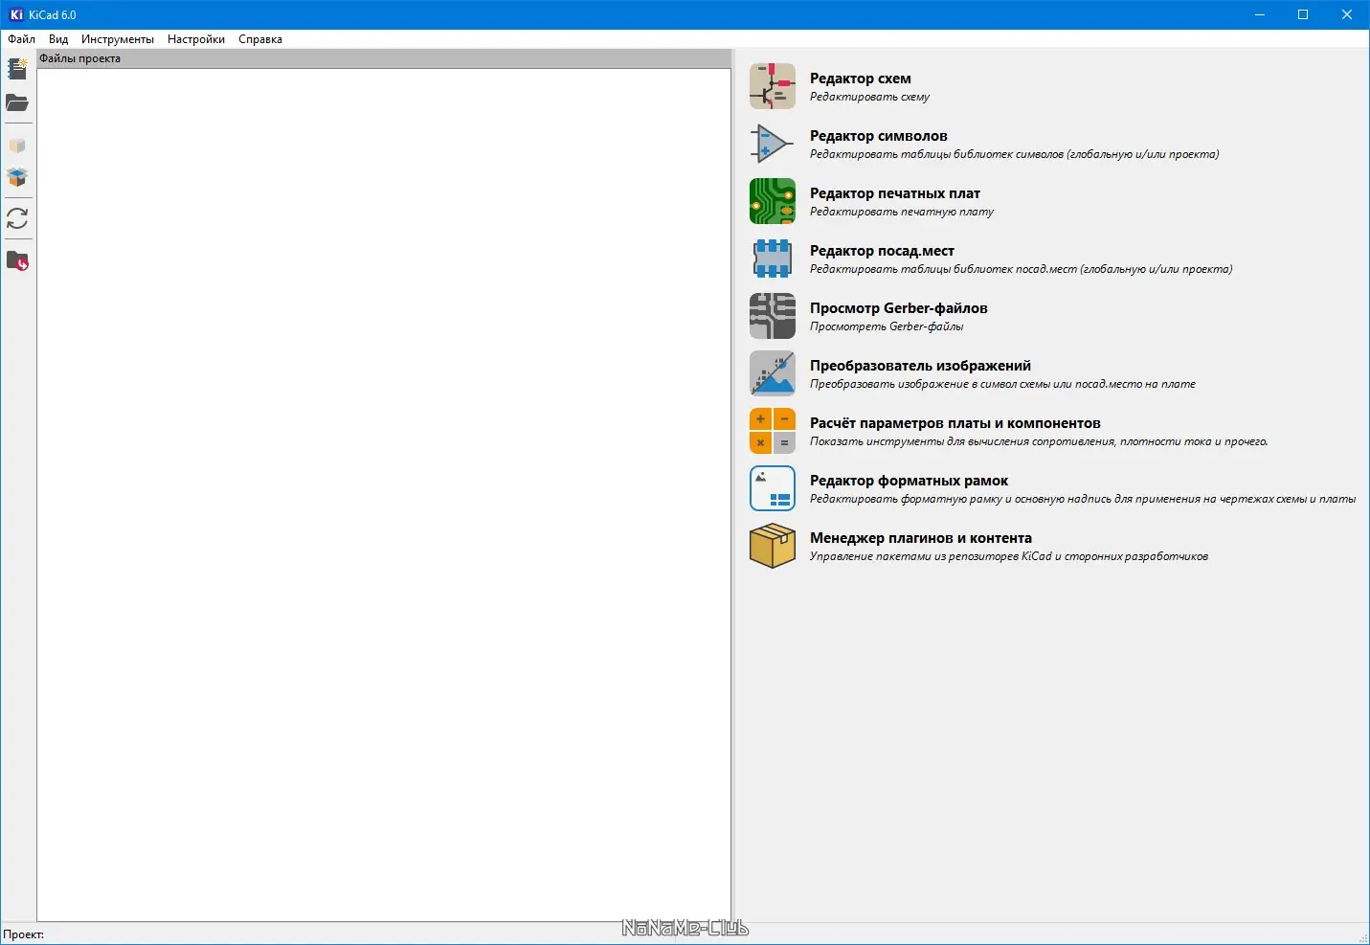Open the image converter icon
Screen dimensions: 1370x945
pos(773,373)
